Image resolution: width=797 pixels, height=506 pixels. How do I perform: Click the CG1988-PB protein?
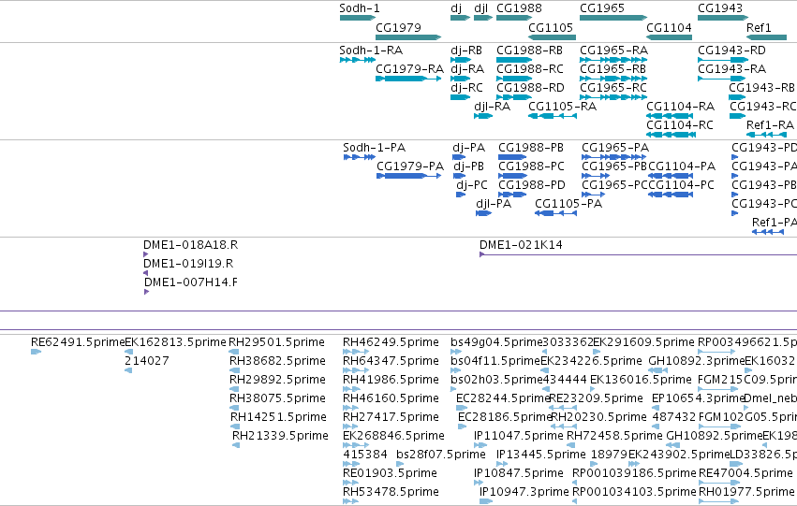531,148
